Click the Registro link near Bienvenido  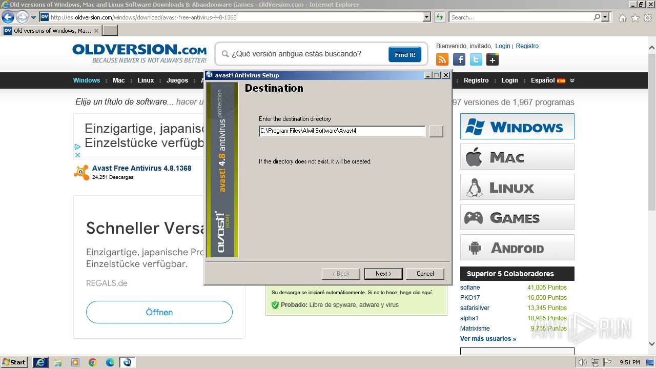pyautogui.click(x=527, y=46)
